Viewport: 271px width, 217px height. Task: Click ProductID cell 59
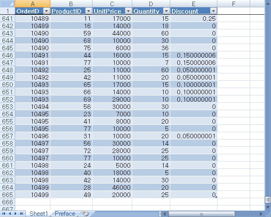point(71,33)
